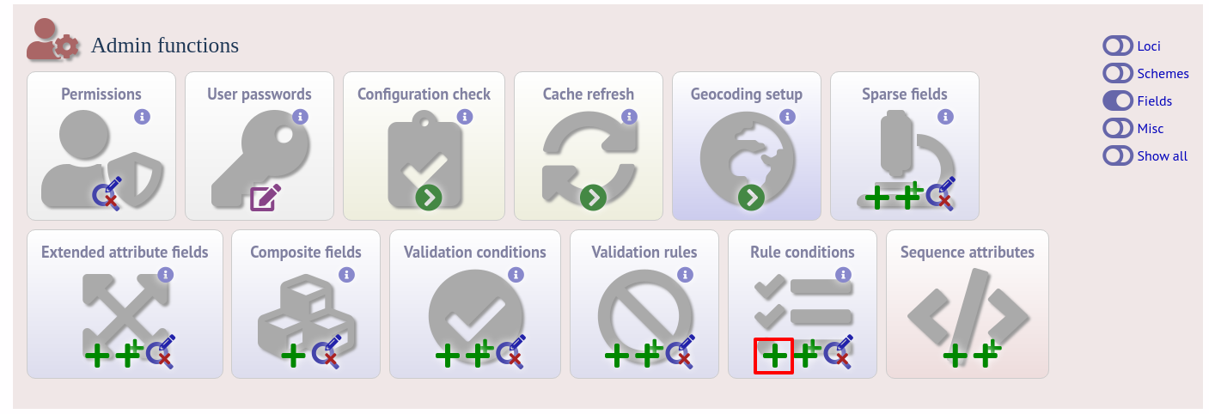Open query/edit for Validation conditions
1209x414 pixels.
pos(510,350)
